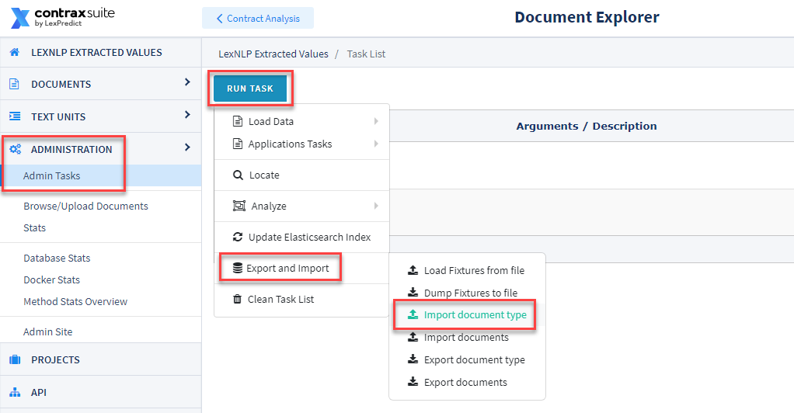
Task: Select Update Elasticsearch Index
Action: (x=301, y=237)
